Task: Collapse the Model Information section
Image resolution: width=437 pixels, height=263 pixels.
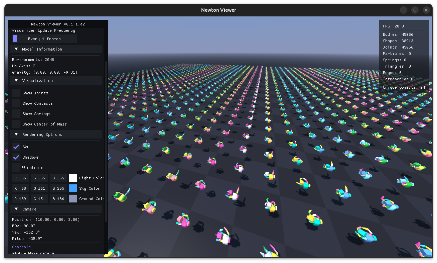Action: (x=16, y=49)
